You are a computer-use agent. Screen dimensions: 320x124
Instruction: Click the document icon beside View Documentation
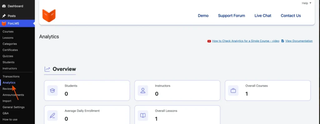(282, 41)
